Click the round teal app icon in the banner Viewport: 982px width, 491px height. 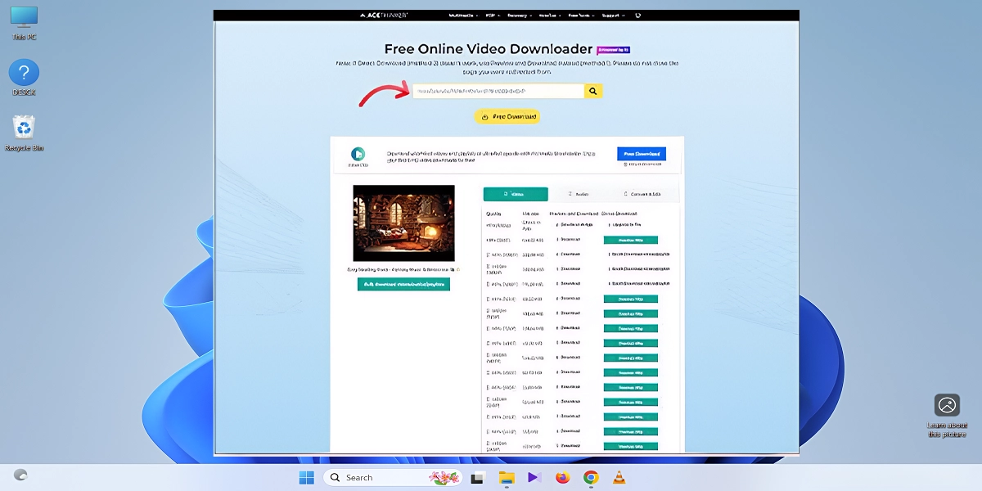click(358, 154)
